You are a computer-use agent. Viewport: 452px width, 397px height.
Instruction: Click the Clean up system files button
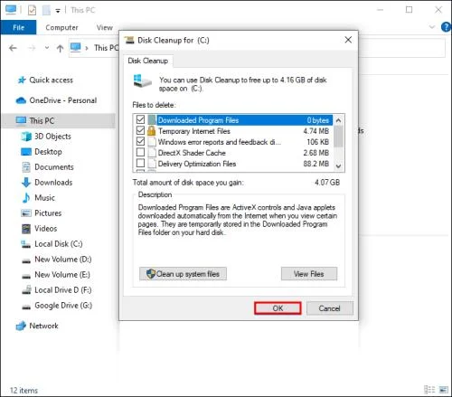click(183, 274)
